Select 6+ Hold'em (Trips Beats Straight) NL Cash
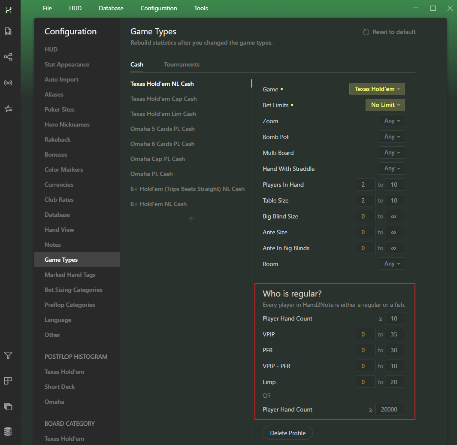The width and height of the screenshot is (457, 445). point(188,189)
